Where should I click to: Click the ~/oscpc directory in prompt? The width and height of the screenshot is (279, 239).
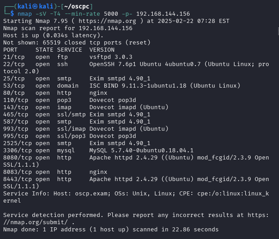[x=76, y=6]
